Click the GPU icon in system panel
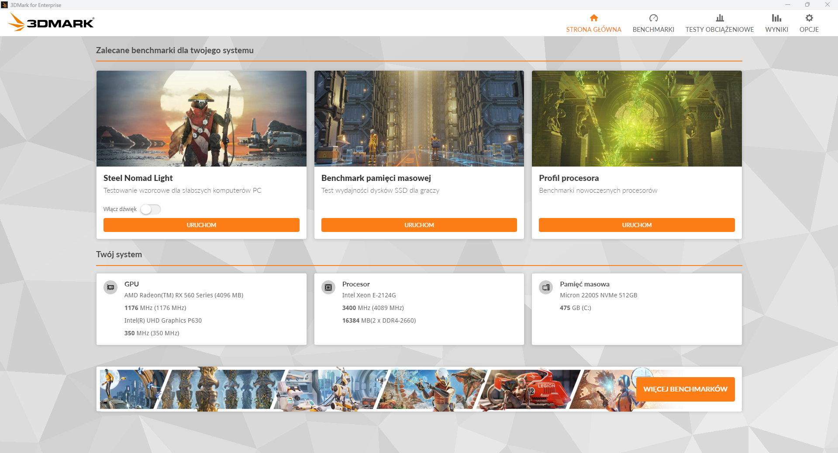 (110, 287)
